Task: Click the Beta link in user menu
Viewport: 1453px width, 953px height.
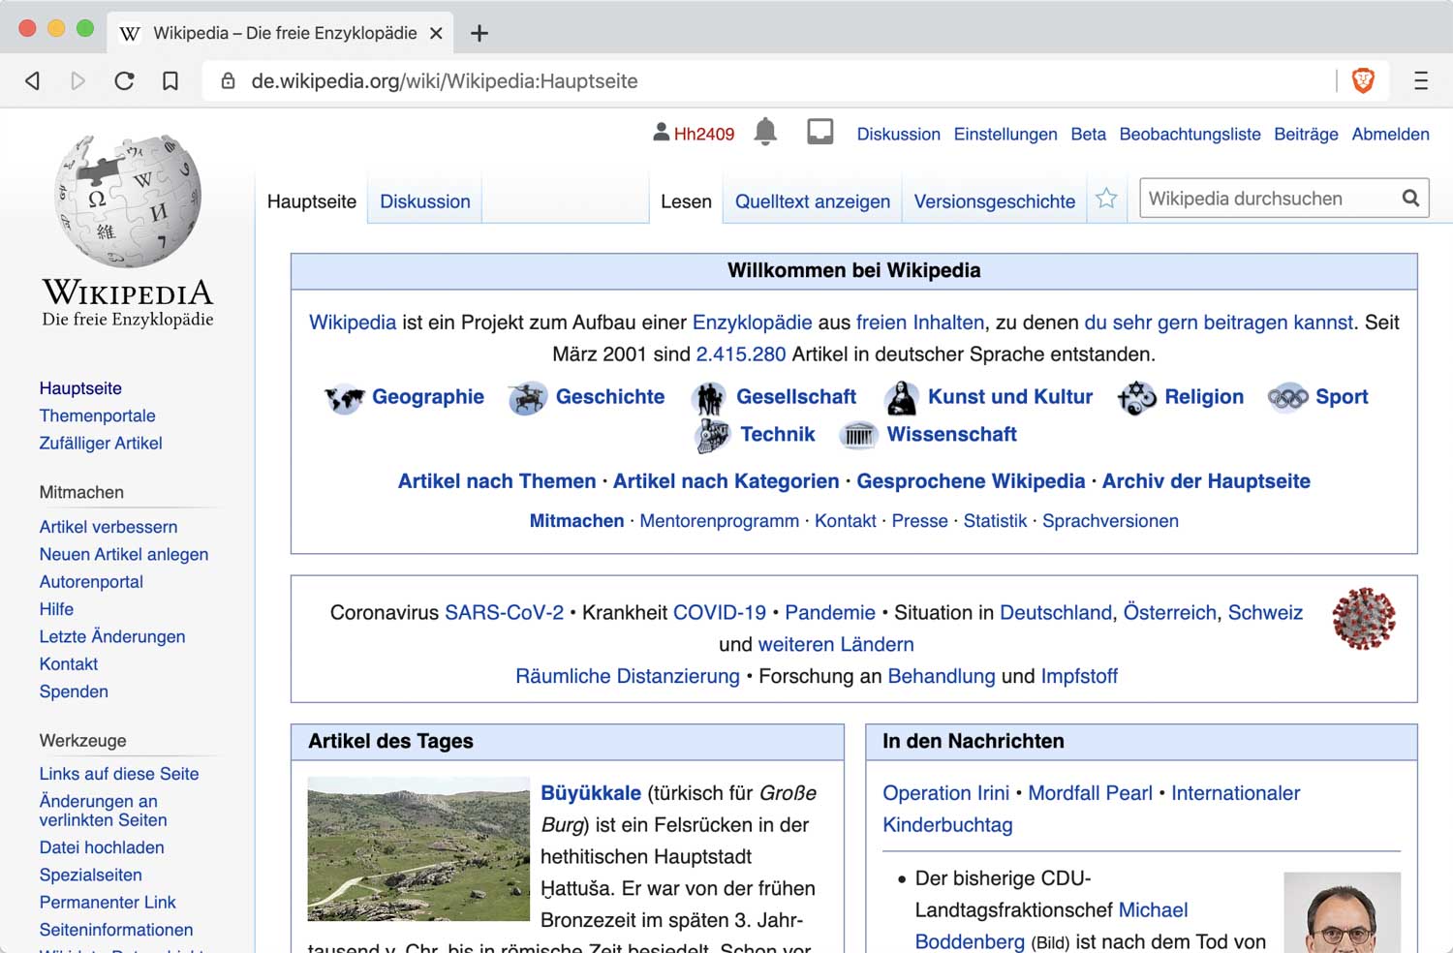Action: click(x=1088, y=134)
